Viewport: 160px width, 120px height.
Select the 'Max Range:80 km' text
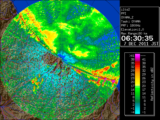134,33
